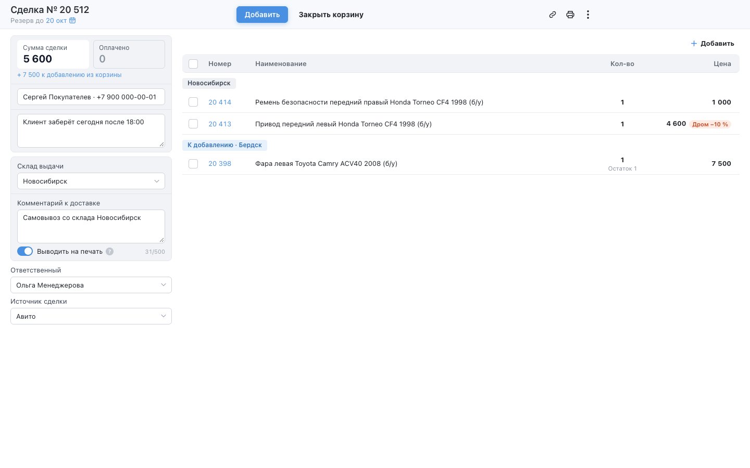Disable the Выводить на печать switch
The height and width of the screenshot is (468, 750).
click(25, 252)
